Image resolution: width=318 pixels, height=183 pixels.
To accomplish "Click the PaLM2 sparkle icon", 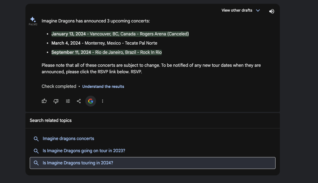I will tap(33, 20).
